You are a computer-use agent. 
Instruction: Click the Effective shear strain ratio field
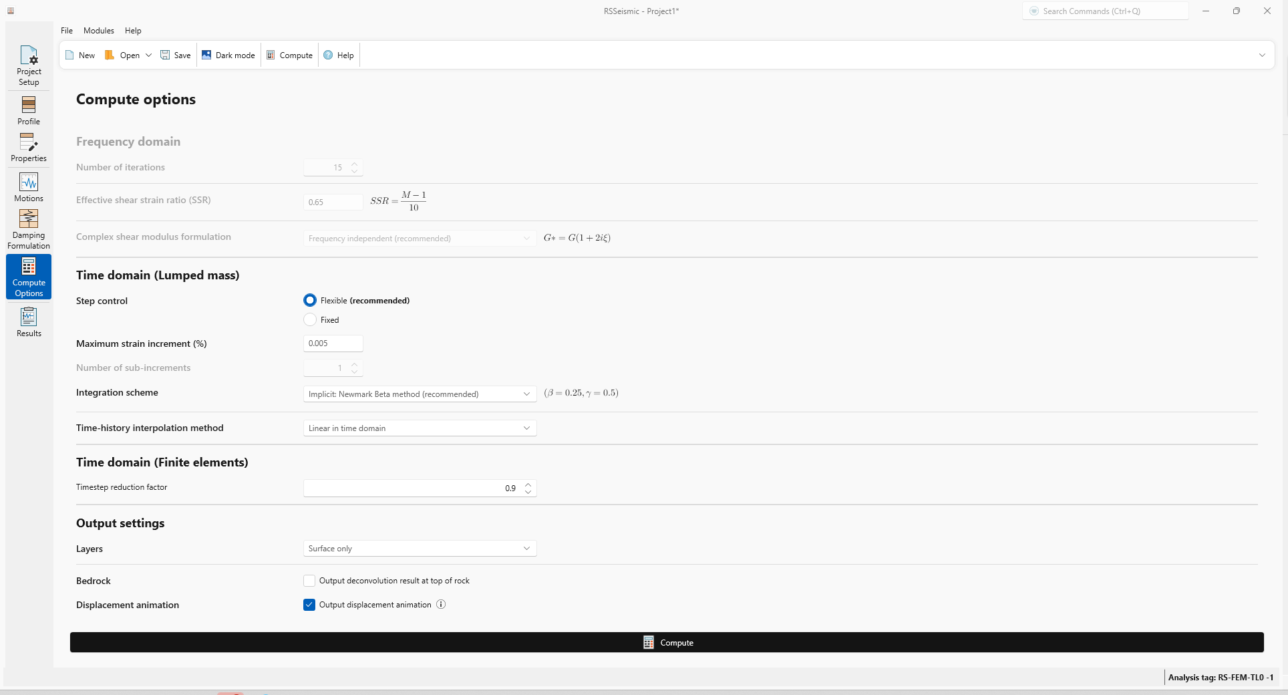coord(333,202)
